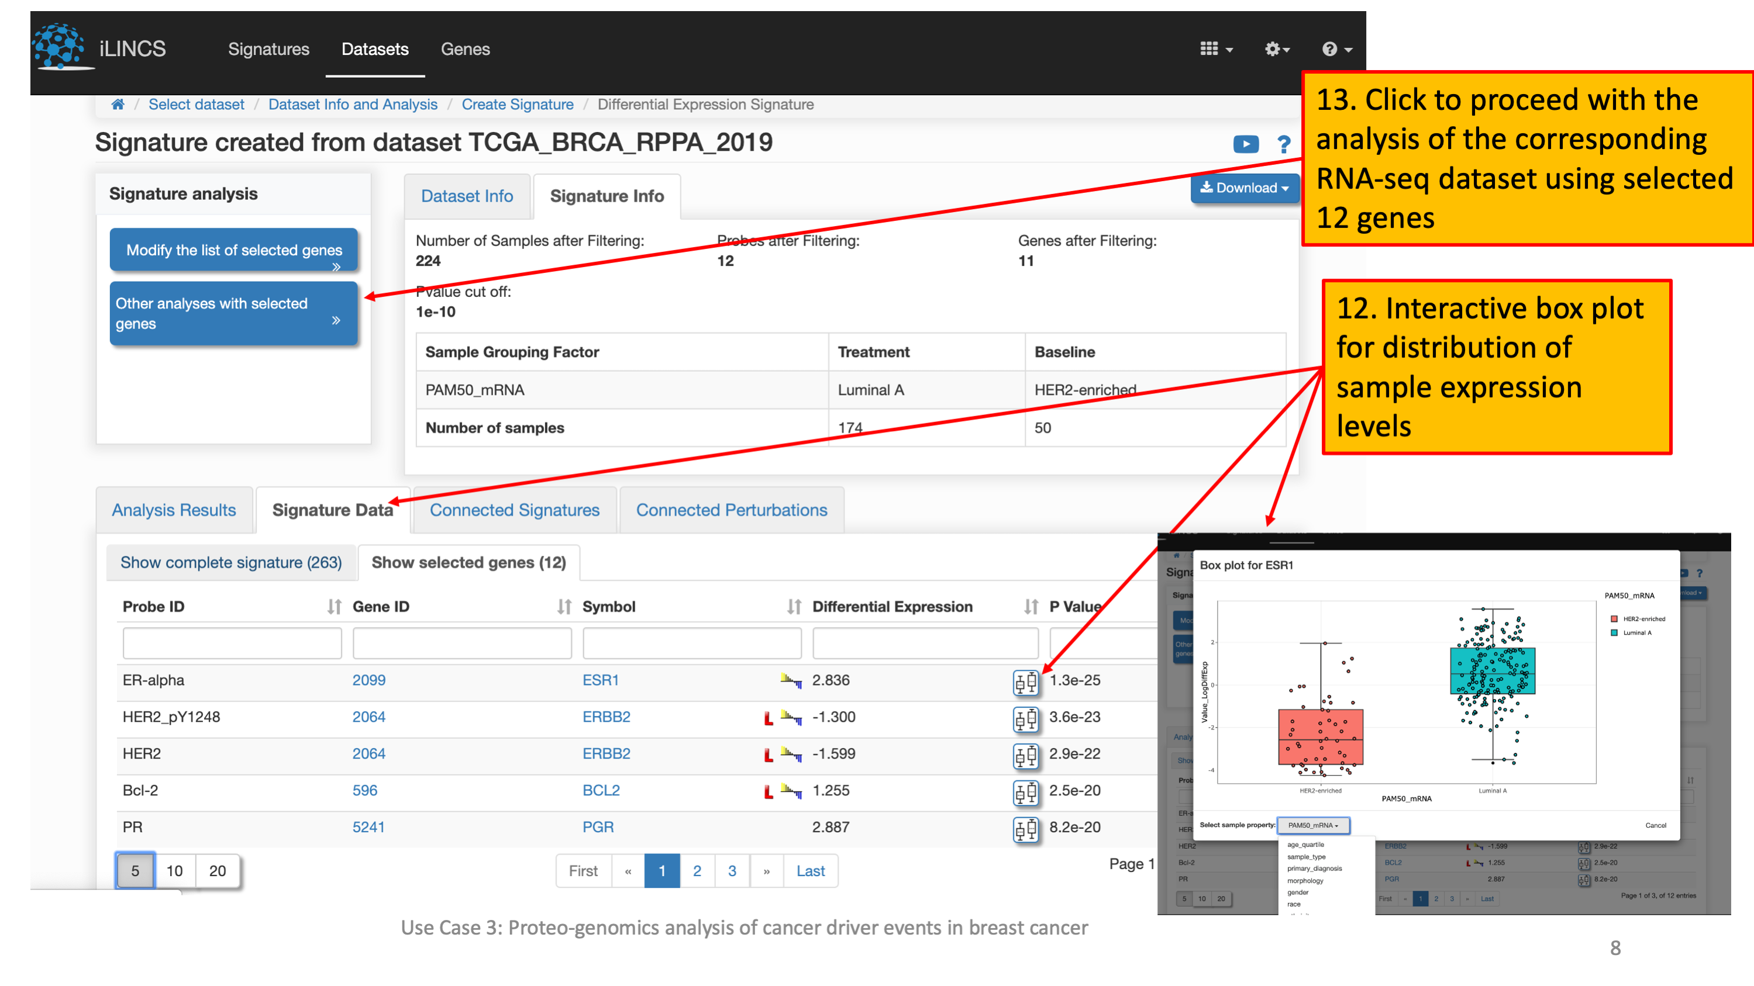Show selected genes (12) tab
Screen dimensions: 1754x986
[x=468, y=562]
